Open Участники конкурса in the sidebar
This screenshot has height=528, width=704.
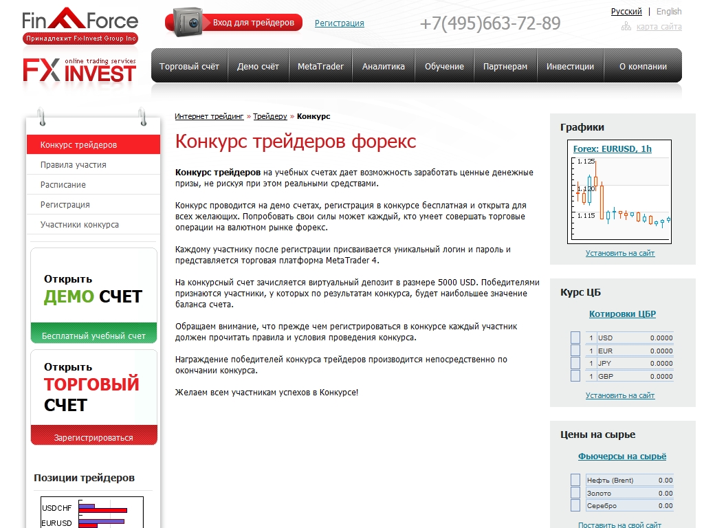click(x=79, y=225)
